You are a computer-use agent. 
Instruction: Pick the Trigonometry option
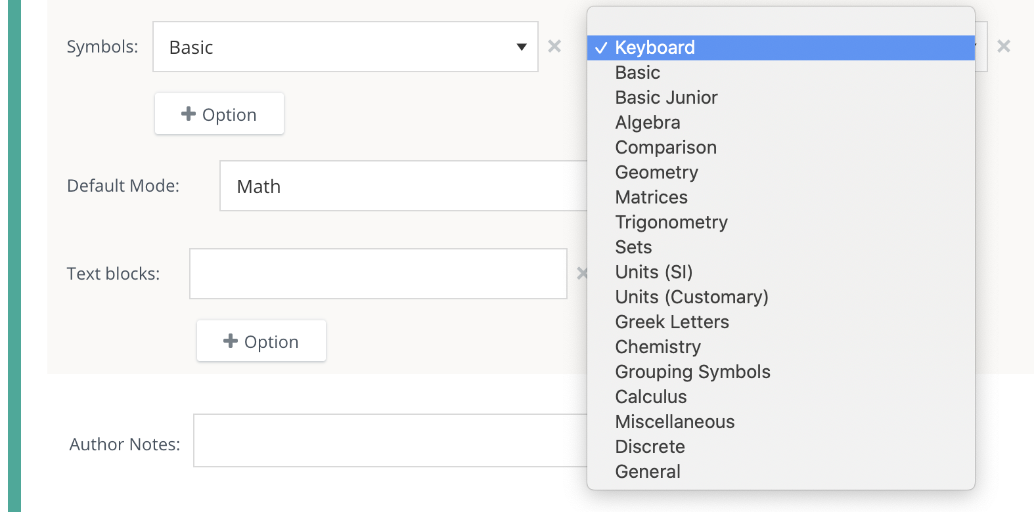[x=671, y=223]
